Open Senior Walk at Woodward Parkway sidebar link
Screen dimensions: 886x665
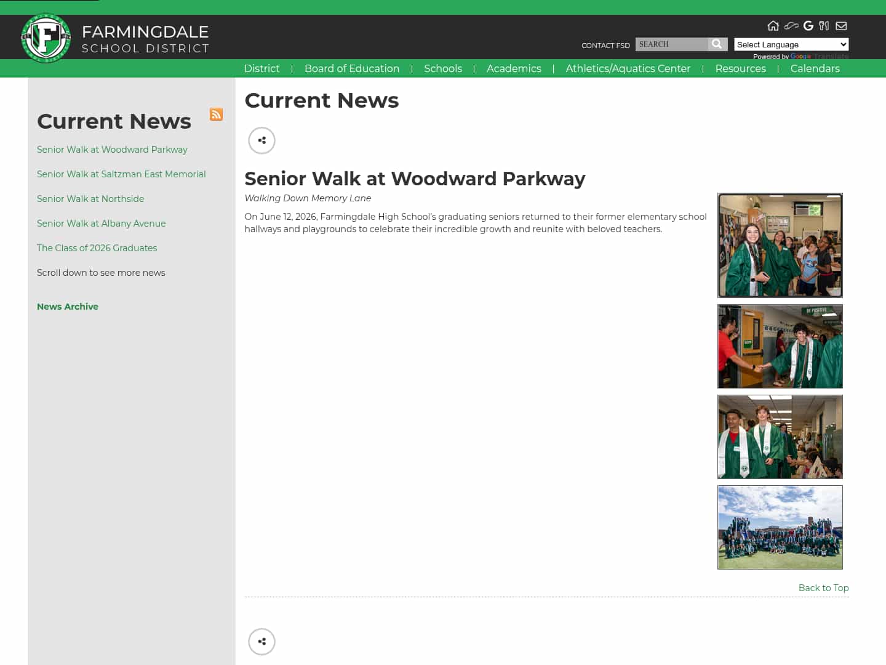tap(112, 150)
